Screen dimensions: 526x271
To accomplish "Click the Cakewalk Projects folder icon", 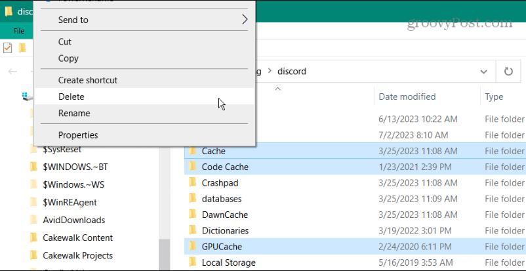I will tap(33, 255).
